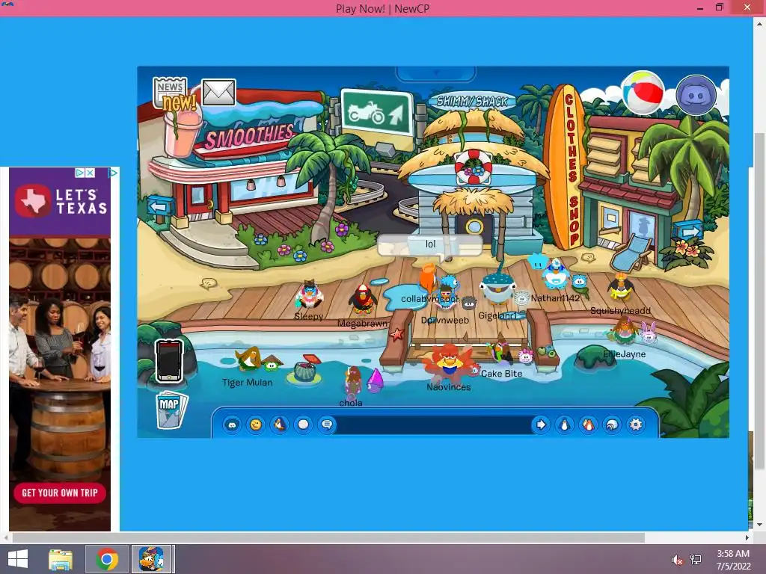Click the horizontal scrollbar thumb

coord(328,537)
